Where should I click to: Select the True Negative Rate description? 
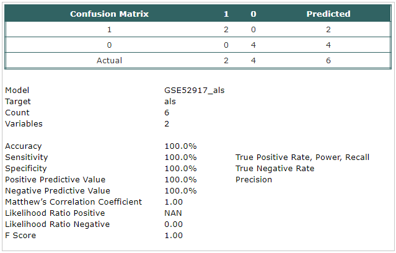tap(275, 168)
